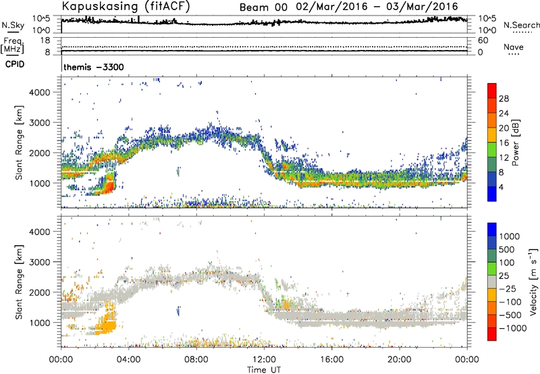Click the 'Beam 00' label

(x=263, y=7)
